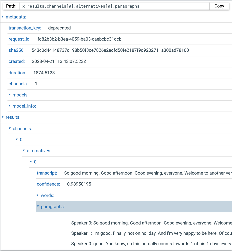Collapse the channels node

tap(10, 129)
